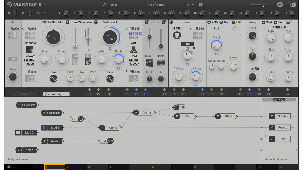The width and height of the screenshot is (303, 170).
Task: Click the master volume slider
Action: tap(261, 5)
